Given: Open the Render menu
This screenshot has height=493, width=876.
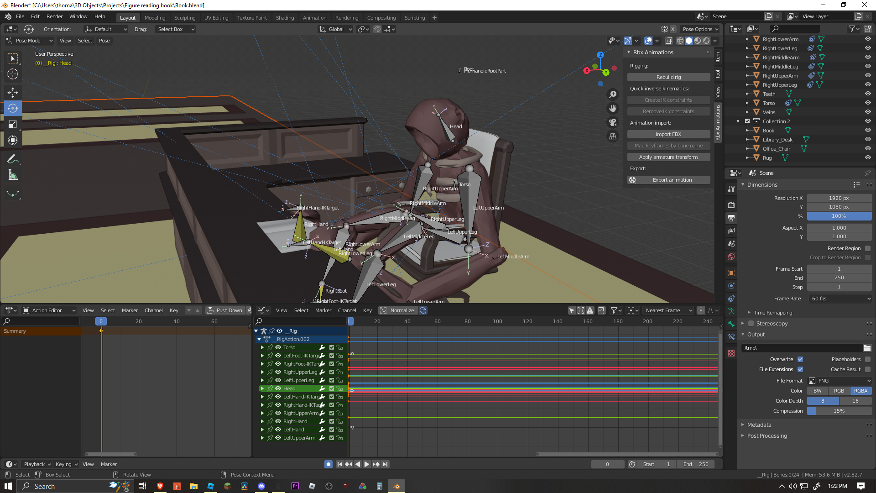Looking at the screenshot, I should pyautogui.click(x=54, y=16).
